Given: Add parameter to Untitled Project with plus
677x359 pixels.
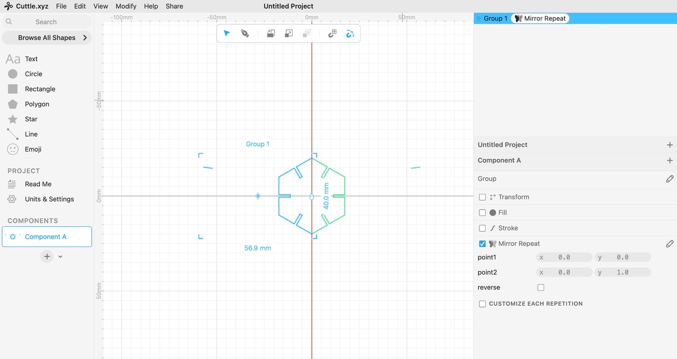Looking at the screenshot, I should 670,145.
